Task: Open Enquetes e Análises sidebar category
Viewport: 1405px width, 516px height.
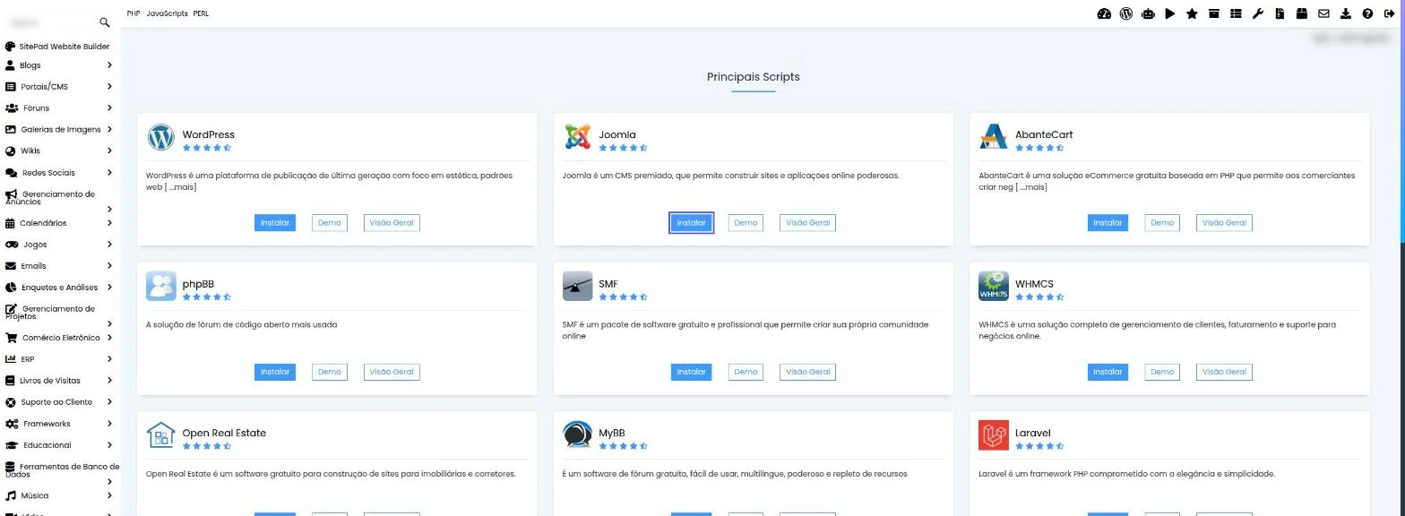Action: (x=59, y=288)
